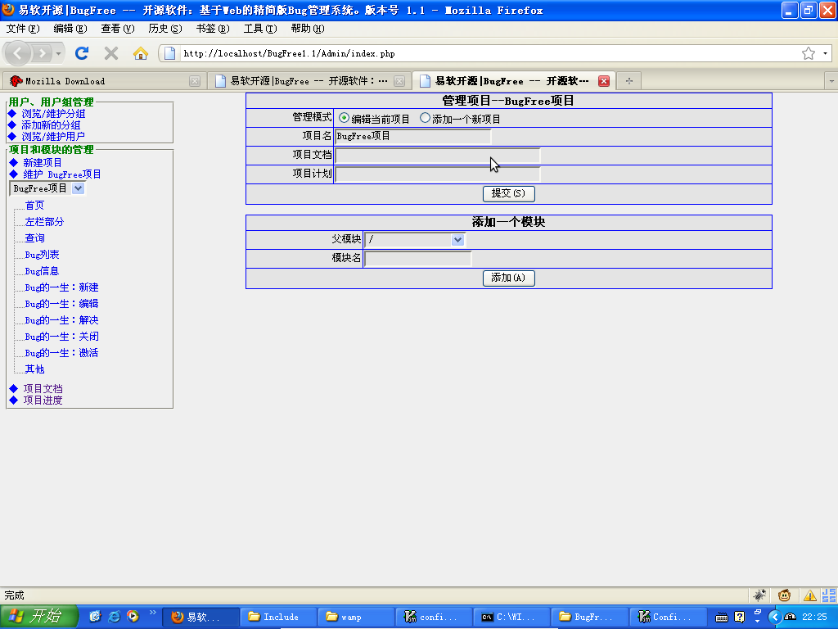
Task: Expand hidden system tray icons
Action: coord(775,617)
